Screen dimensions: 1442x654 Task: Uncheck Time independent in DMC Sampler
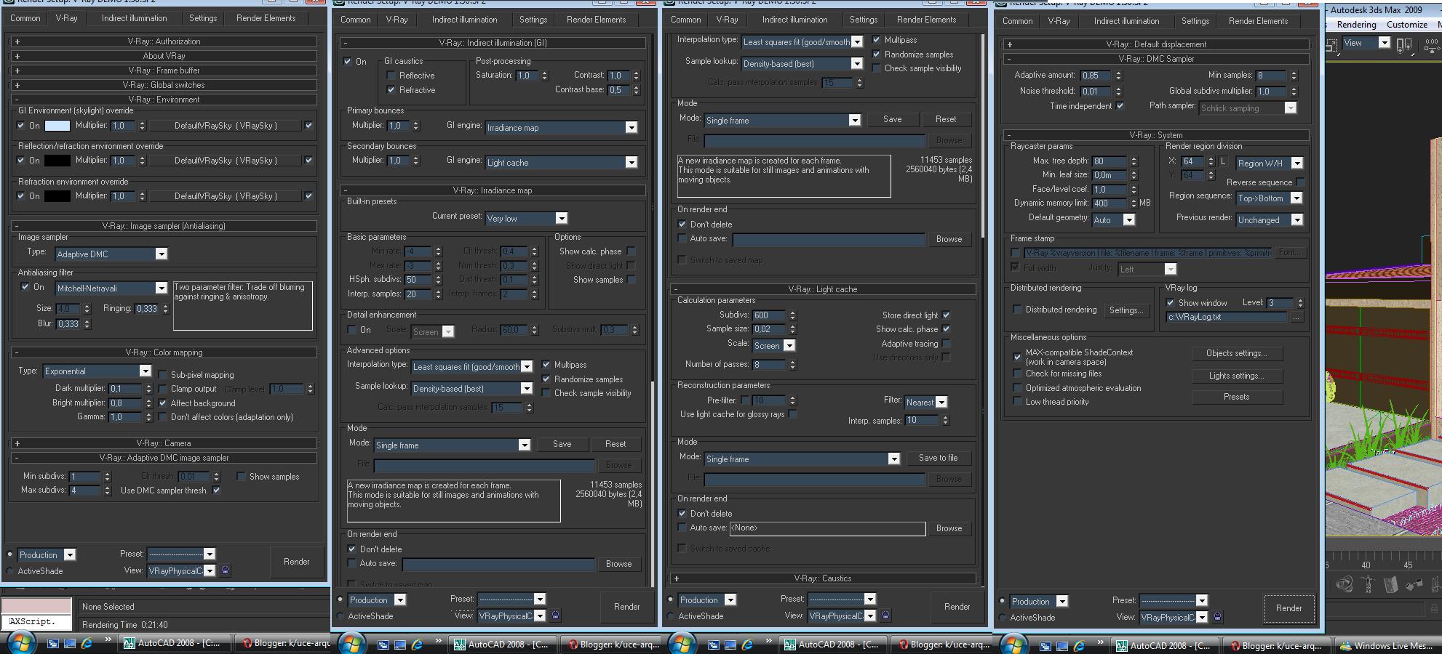1120,106
